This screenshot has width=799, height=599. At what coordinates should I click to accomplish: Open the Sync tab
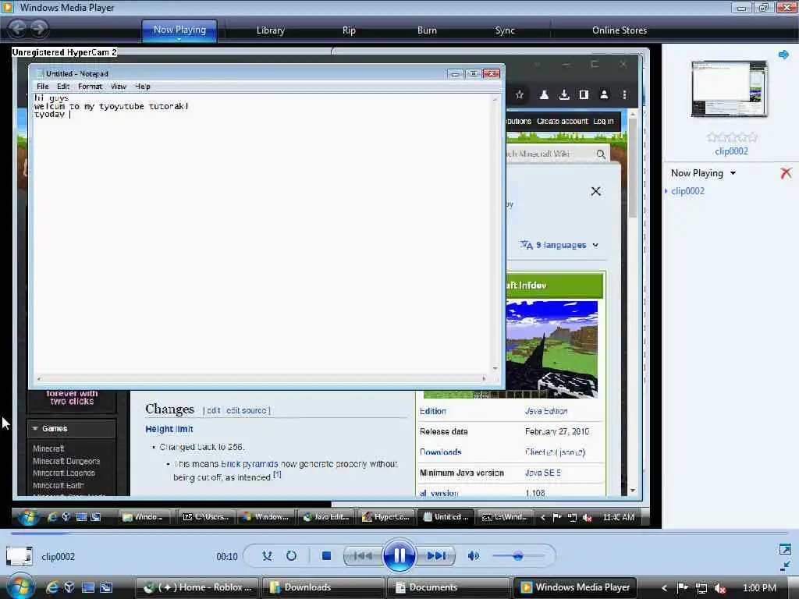pos(505,30)
